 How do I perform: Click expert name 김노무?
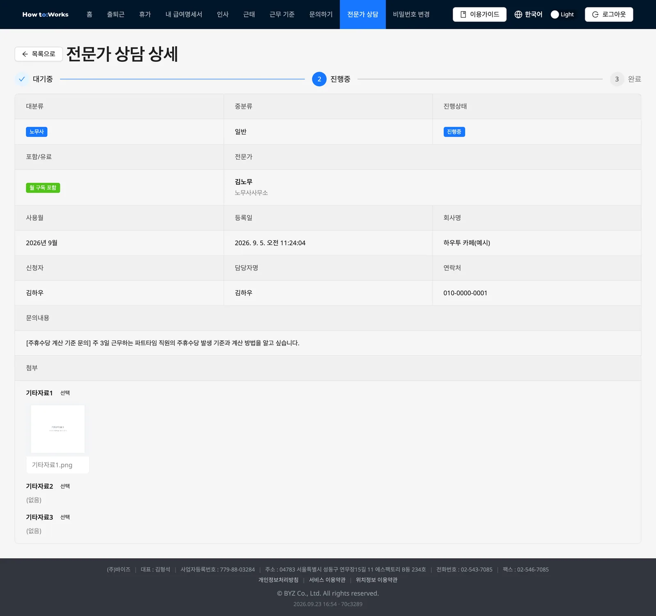(x=244, y=182)
